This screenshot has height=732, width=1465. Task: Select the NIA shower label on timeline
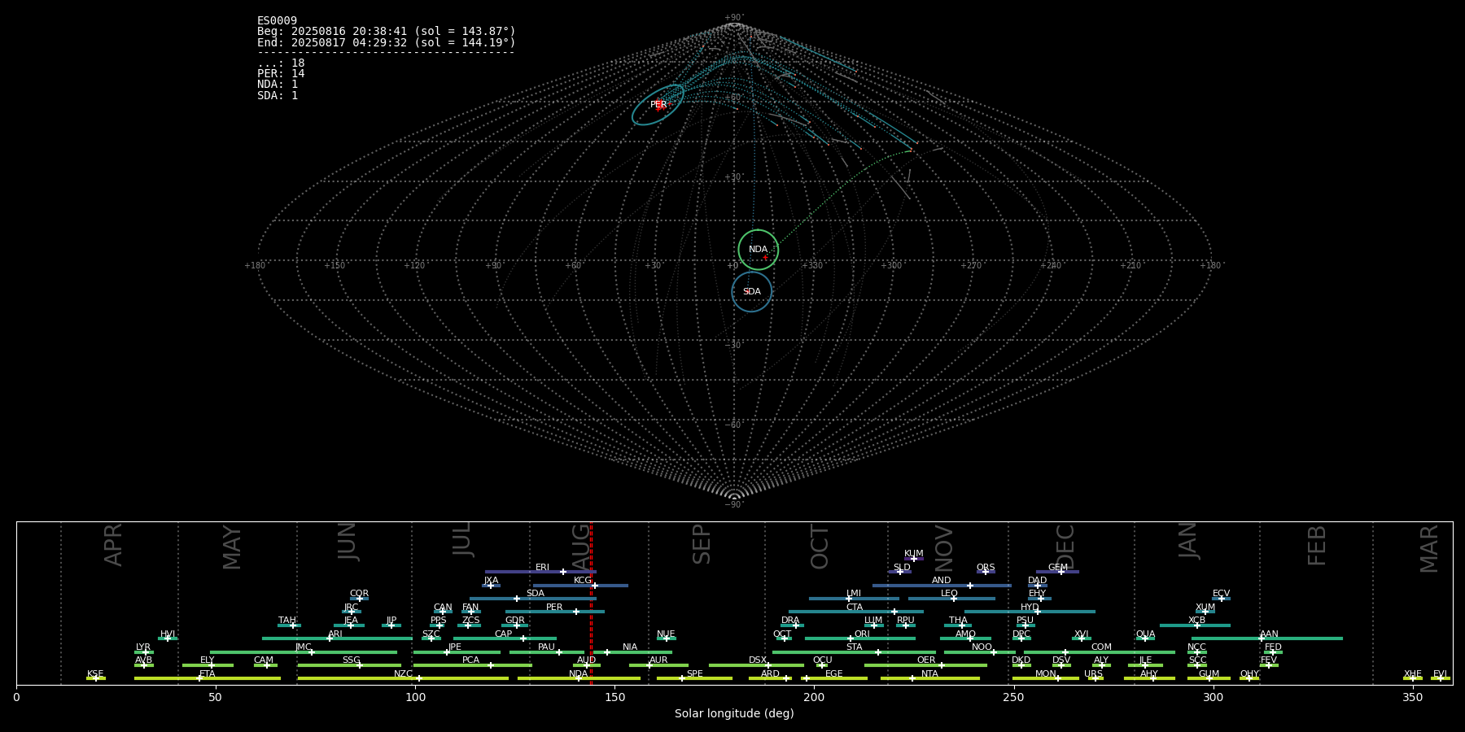coord(630,647)
